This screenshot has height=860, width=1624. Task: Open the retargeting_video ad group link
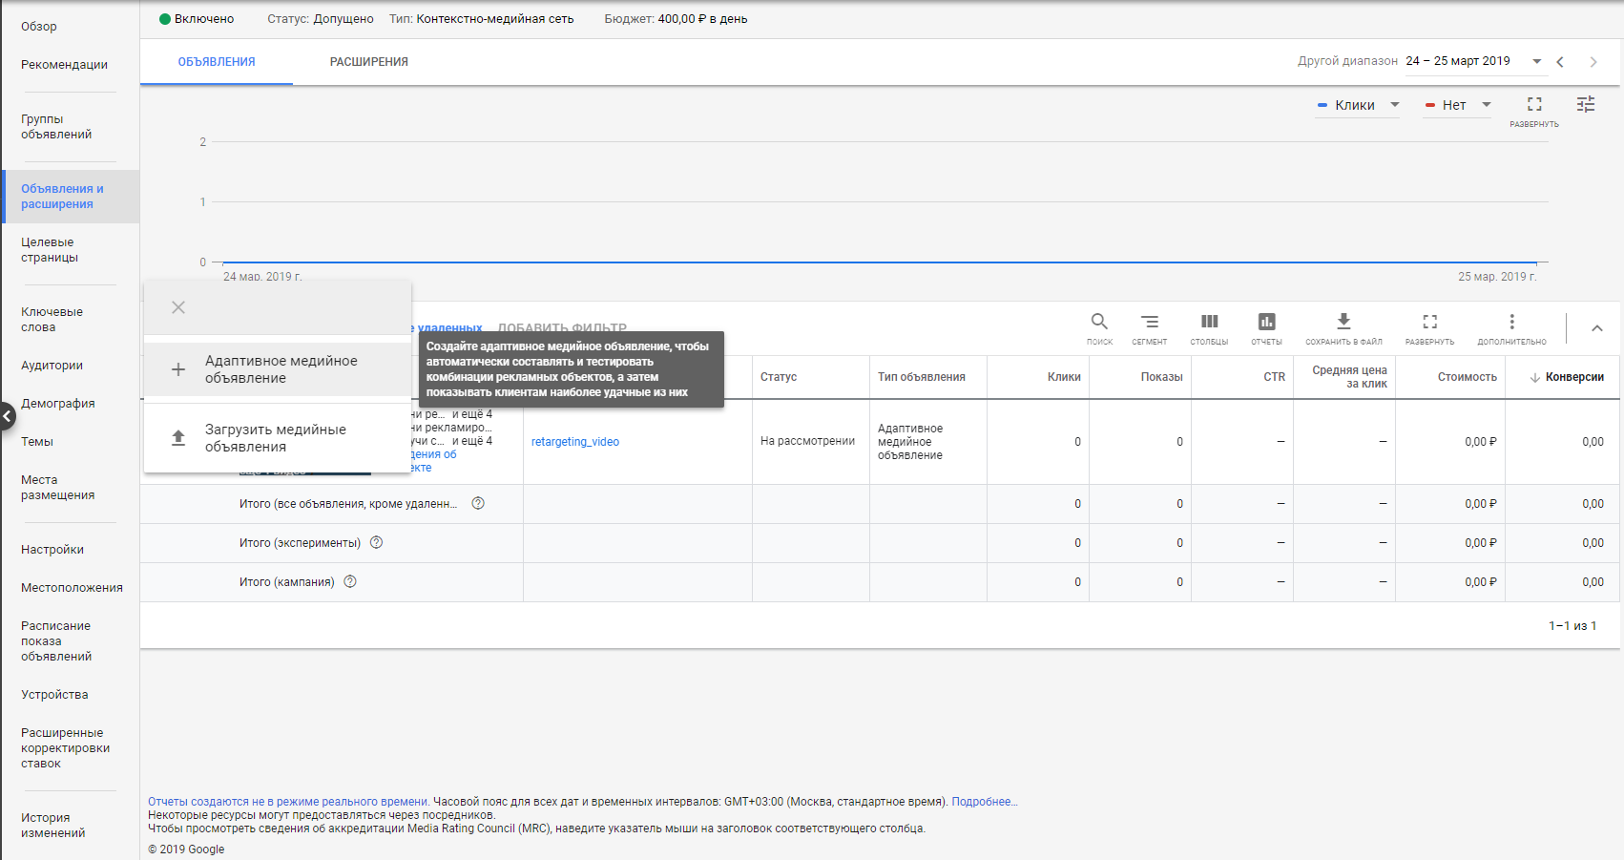tap(575, 442)
